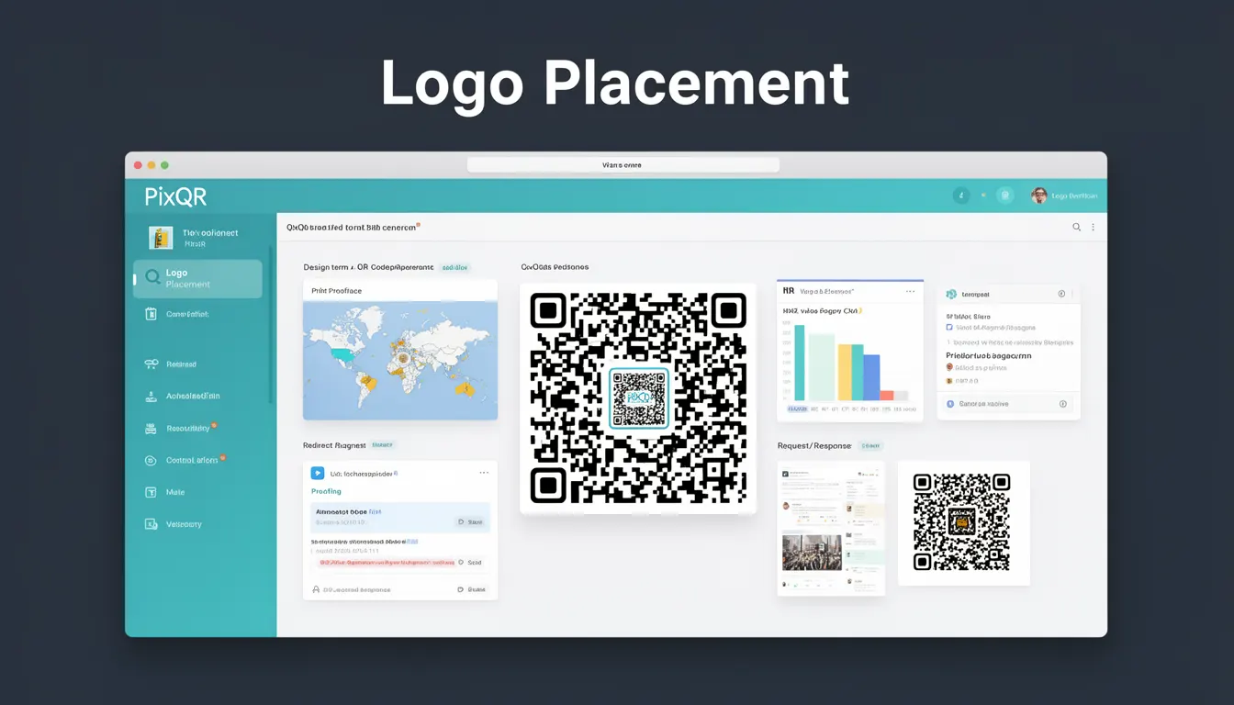
Task: Click the person icon at the Redirect card bottom
Action: pos(316,589)
